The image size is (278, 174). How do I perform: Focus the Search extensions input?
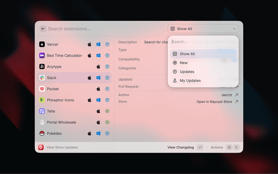pyautogui.click(x=104, y=29)
